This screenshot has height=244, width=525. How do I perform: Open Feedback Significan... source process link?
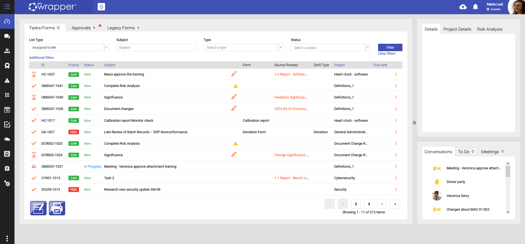tap(291, 97)
